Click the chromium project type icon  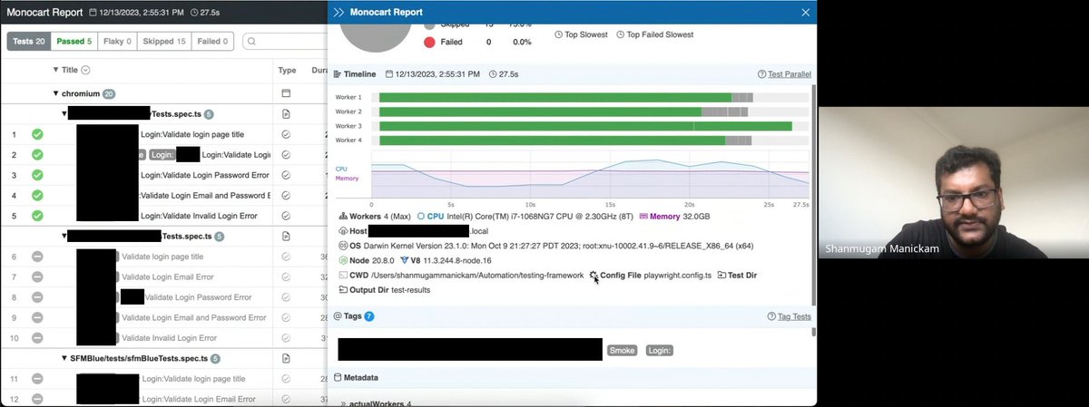point(286,93)
